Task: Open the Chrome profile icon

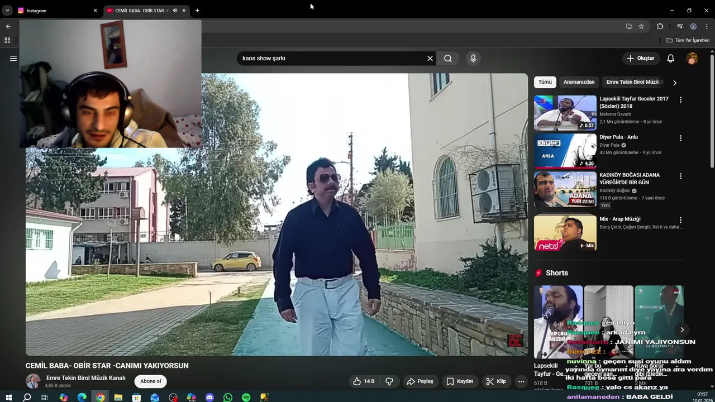Action: [693, 26]
